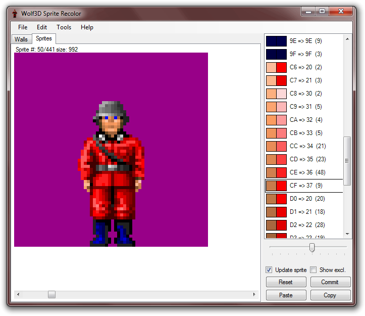Click the red target swatch for D0
Screen dimensions: 365x316
click(x=281, y=199)
